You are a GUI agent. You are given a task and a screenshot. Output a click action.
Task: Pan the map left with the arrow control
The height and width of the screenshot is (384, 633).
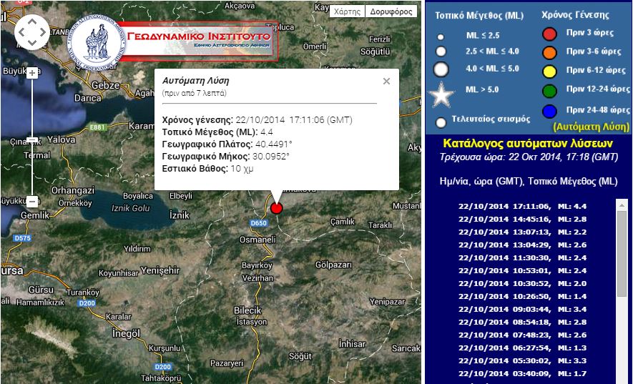tap(21, 31)
